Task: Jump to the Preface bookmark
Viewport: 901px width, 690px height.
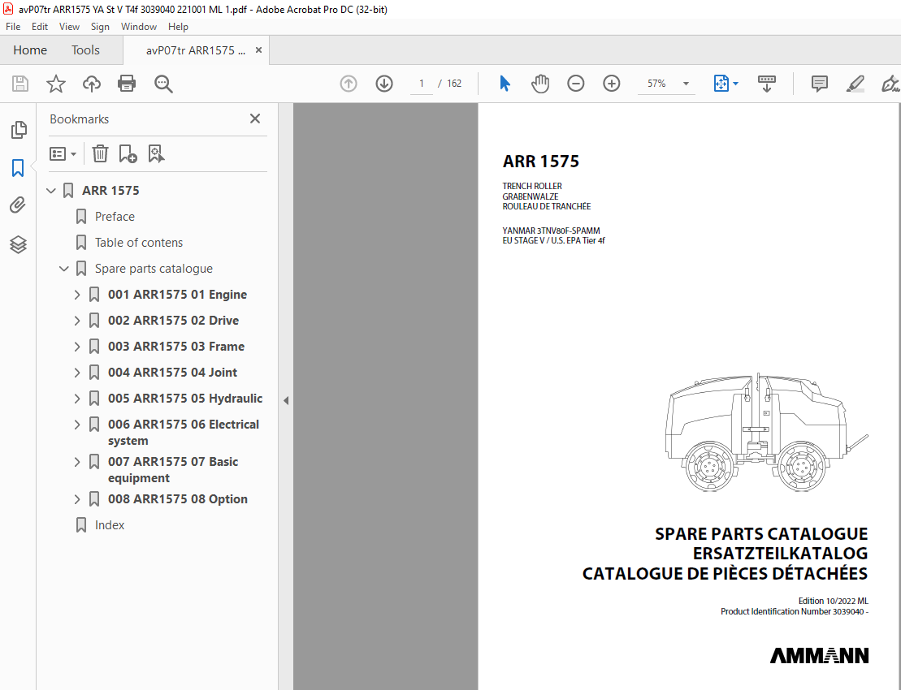Action: [x=115, y=217]
